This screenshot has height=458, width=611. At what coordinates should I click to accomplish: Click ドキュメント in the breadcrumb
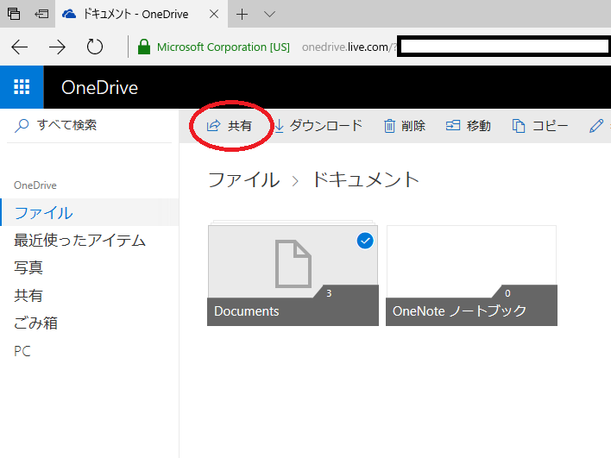click(366, 180)
